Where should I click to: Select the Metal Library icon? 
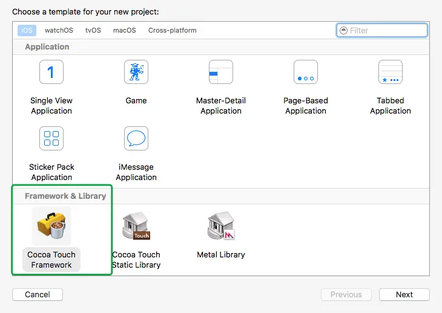coord(221,226)
